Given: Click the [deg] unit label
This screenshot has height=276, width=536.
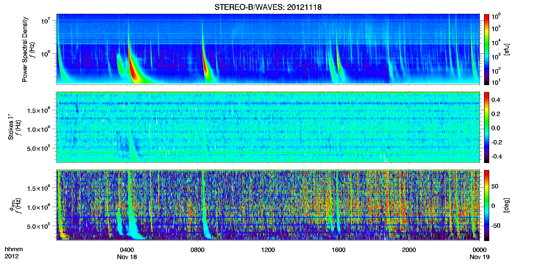Looking at the screenshot, I should point(507,205).
